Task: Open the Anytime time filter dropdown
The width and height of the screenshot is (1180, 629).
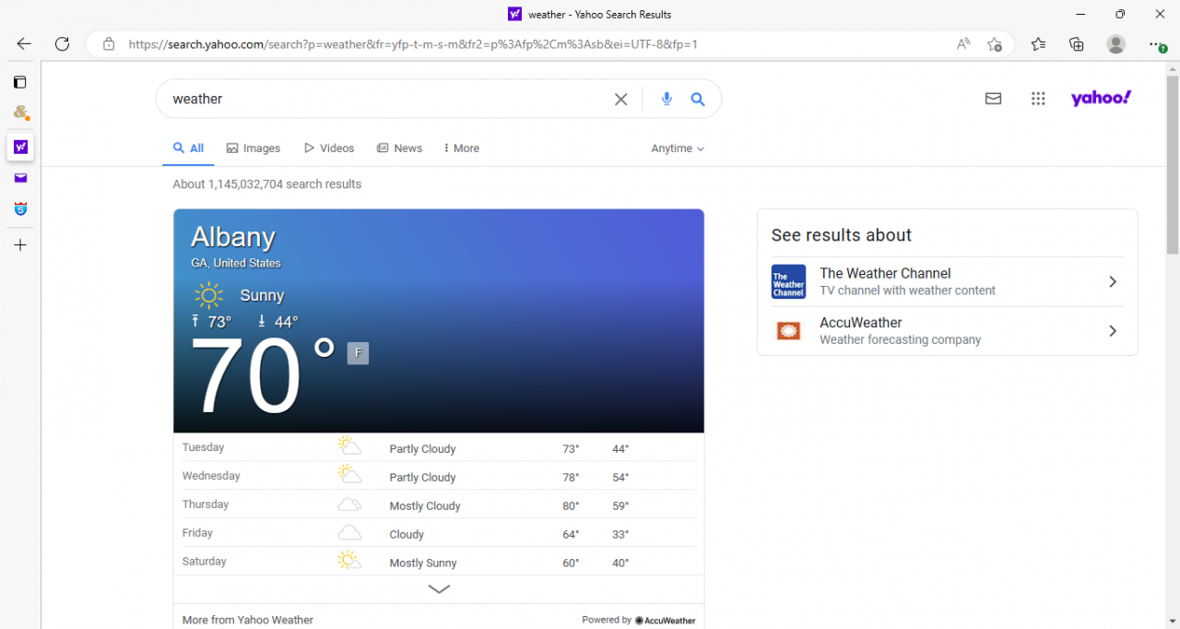Action: [678, 148]
